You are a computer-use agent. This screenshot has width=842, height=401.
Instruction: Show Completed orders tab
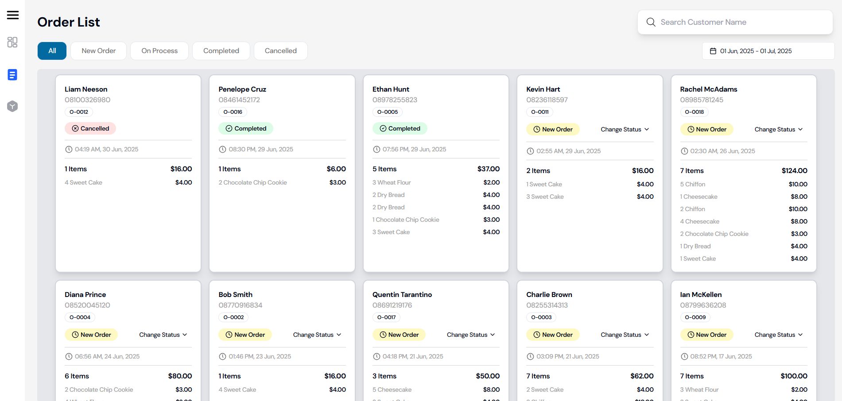point(221,51)
